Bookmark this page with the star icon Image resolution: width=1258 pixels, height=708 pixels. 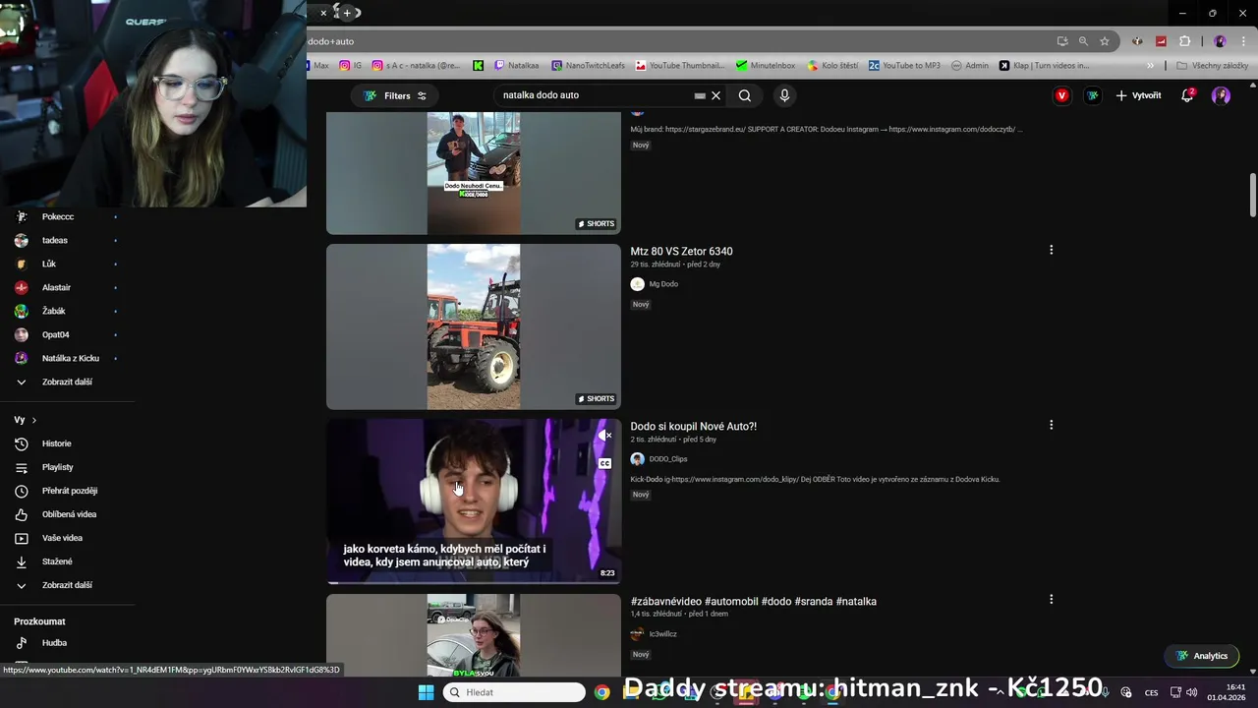pyautogui.click(x=1105, y=41)
